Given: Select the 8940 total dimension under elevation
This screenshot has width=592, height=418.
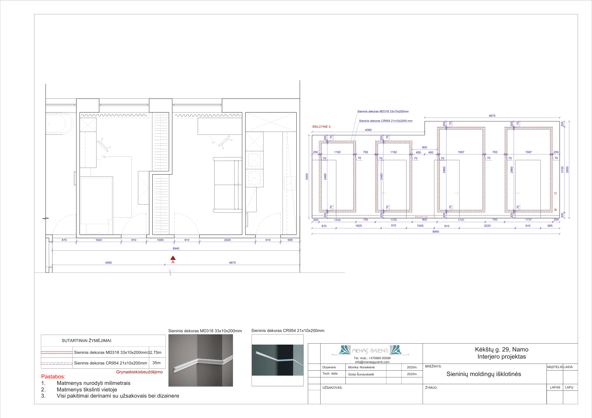Looking at the screenshot, I should pyautogui.click(x=435, y=232).
